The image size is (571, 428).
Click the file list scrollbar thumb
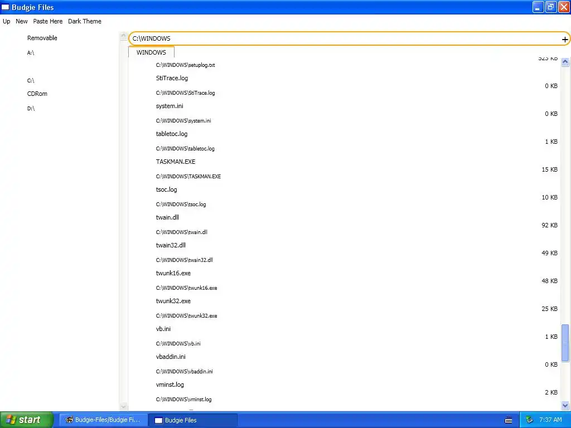(x=565, y=343)
